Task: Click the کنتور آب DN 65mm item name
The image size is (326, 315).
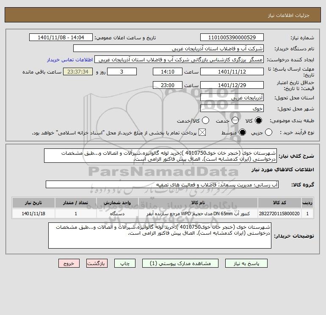Action: [x=198, y=214]
